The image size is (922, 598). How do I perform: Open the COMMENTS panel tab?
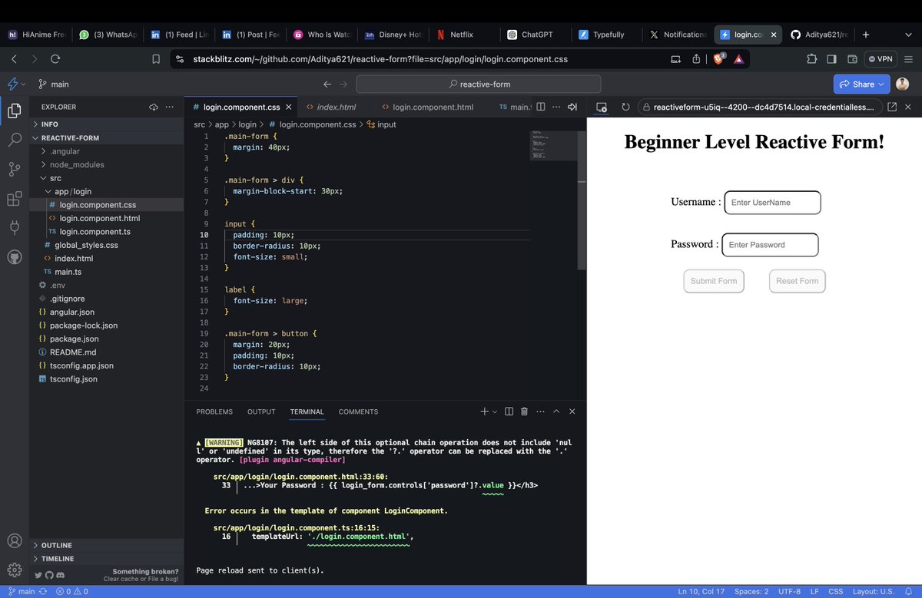pos(358,411)
